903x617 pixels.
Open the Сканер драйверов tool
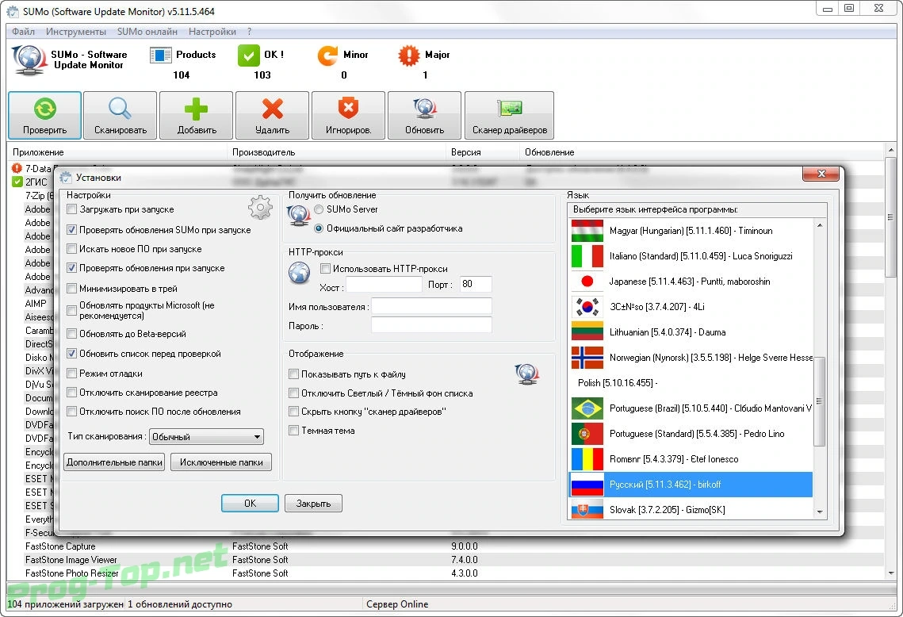point(510,115)
